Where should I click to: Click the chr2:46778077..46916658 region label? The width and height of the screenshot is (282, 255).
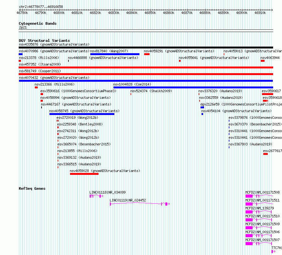pos(41,7)
